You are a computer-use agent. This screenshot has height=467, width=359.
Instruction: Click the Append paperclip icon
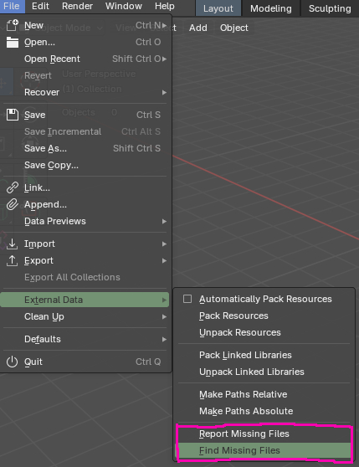[x=13, y=204]
